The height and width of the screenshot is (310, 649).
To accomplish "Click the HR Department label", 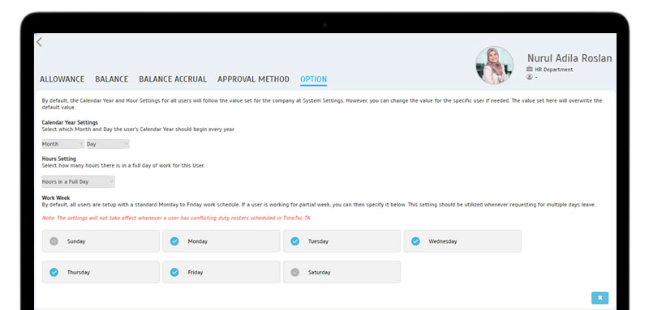I will pyautogui.click(x=554, y=70).
